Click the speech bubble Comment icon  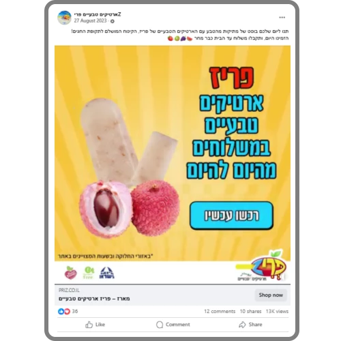pyautogui.click(x=160, y=325)
